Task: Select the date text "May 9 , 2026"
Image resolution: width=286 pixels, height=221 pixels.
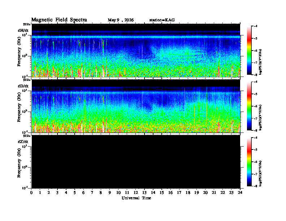Action: click(121, 20)
